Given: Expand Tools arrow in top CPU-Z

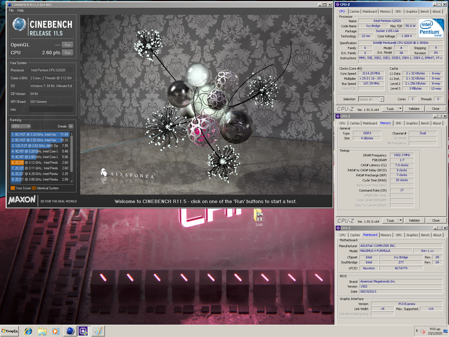Looking at the screenshot, I should point(400,109).
